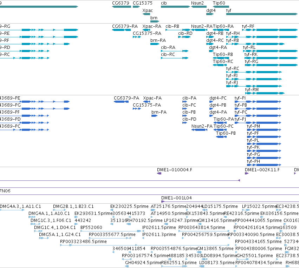Click the CG6379-PA protein label
The image size is (299, 268).
tap(126, 98)
